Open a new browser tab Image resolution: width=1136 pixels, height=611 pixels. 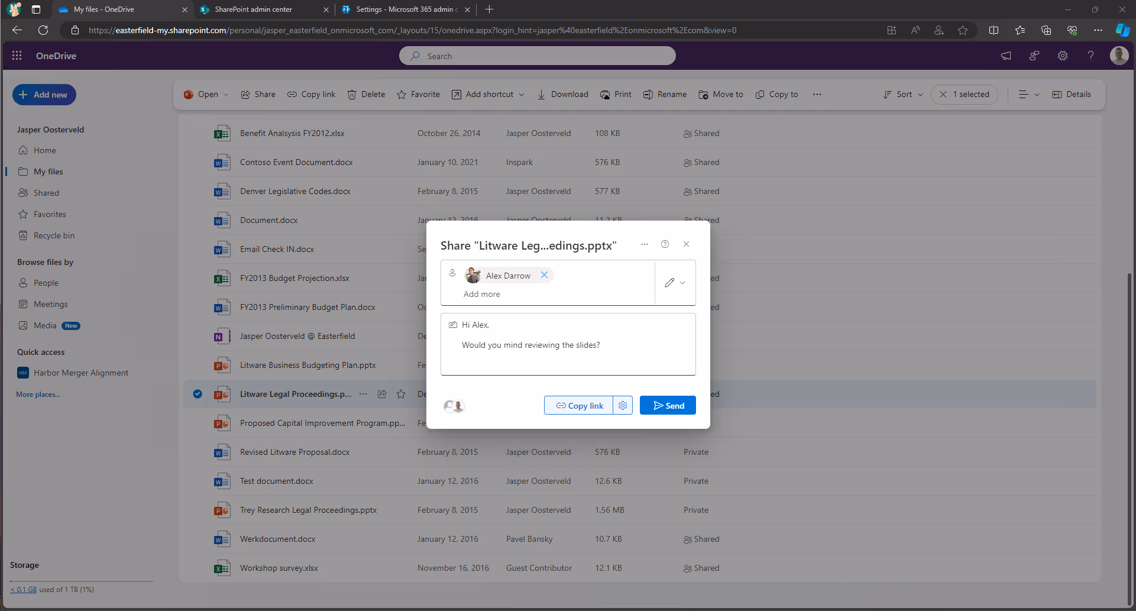489,9
